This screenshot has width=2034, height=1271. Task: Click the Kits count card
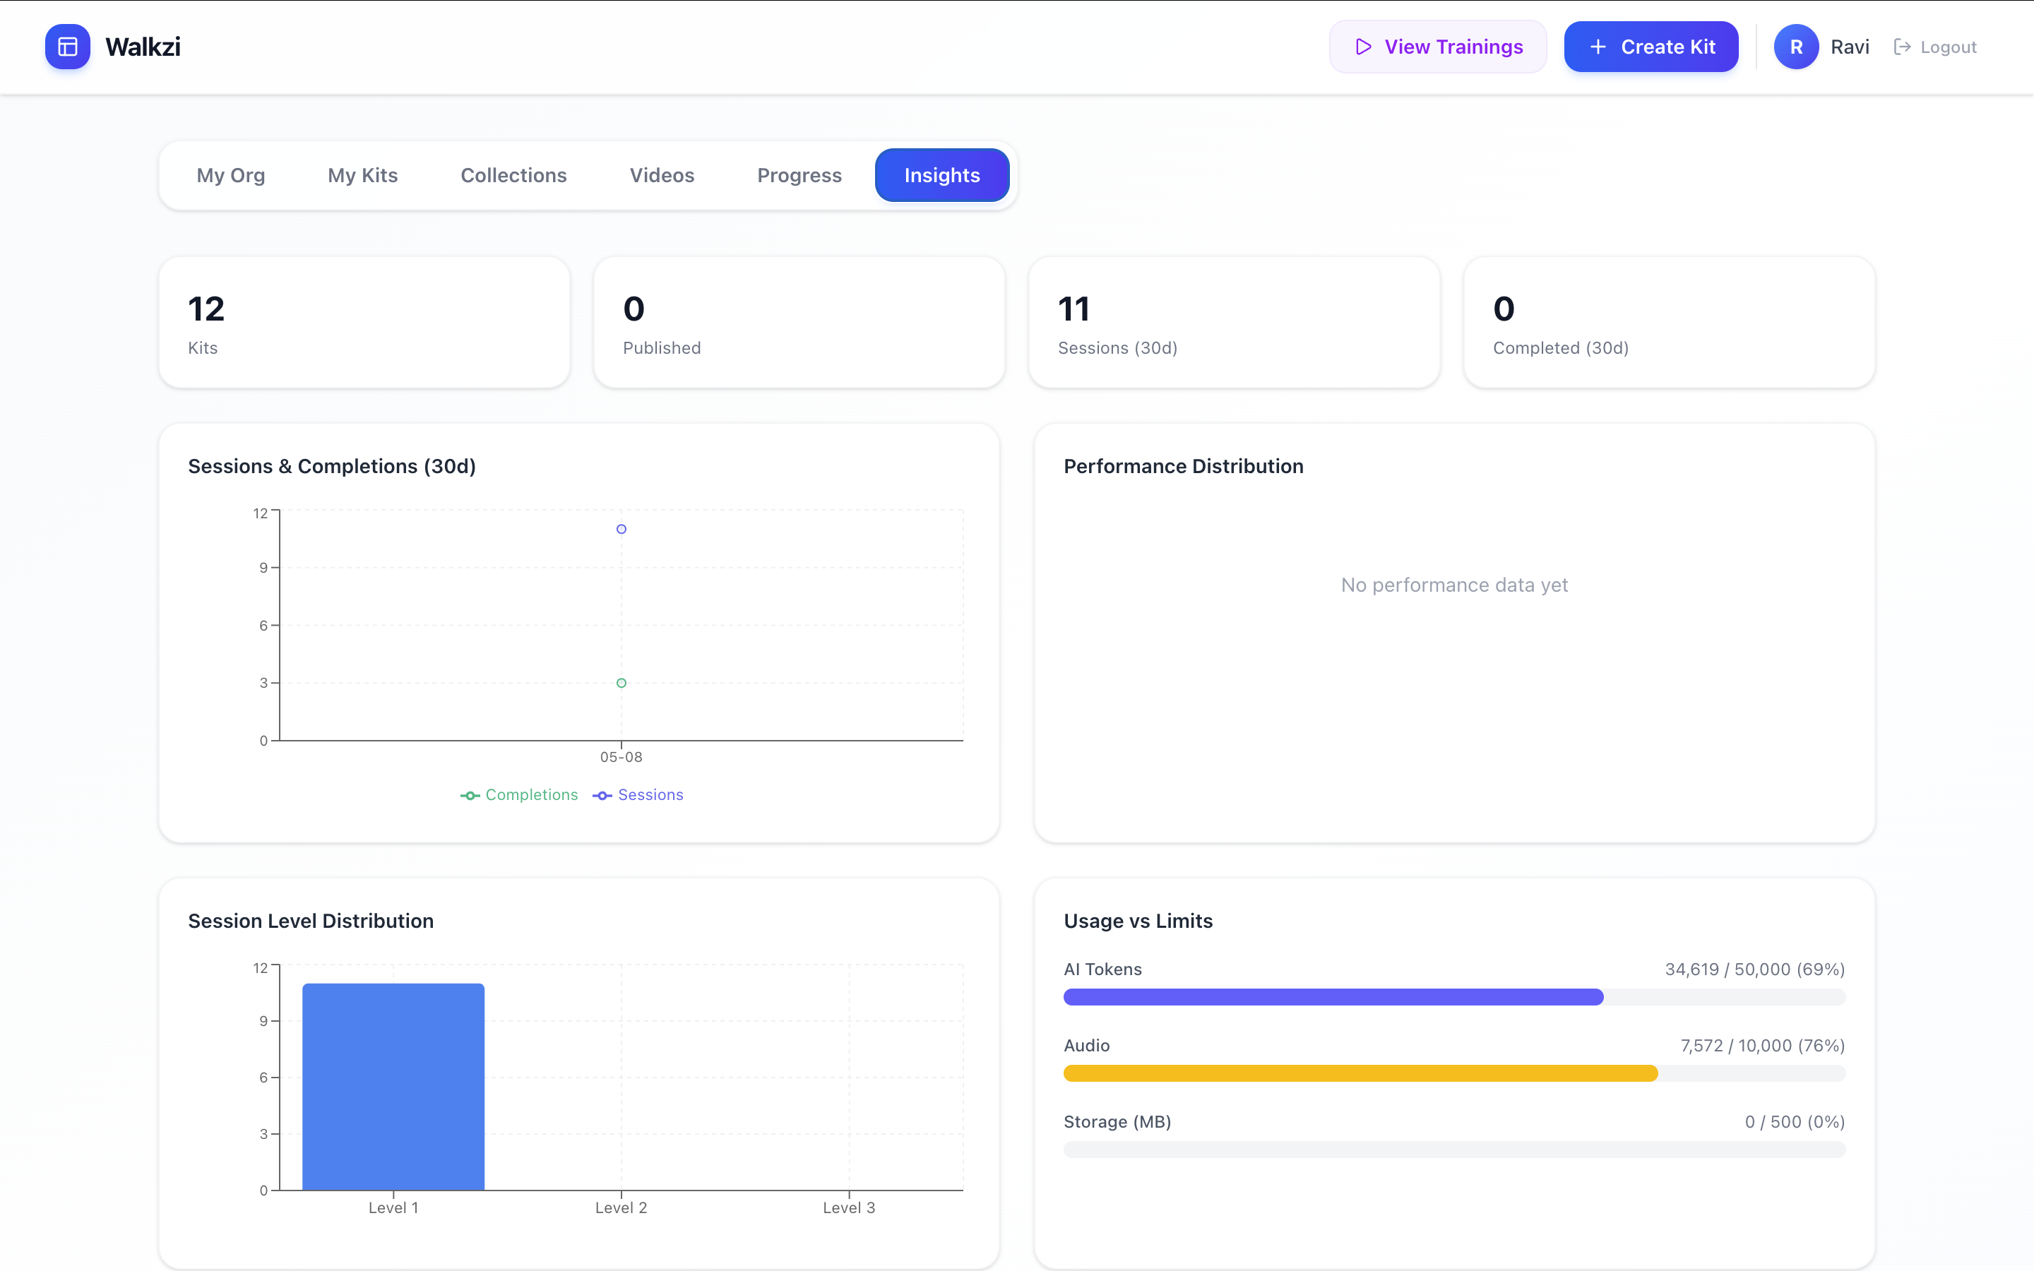tap(364, 323)
